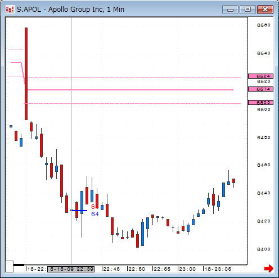Click the 22:45 time axis label

[111, 269]
